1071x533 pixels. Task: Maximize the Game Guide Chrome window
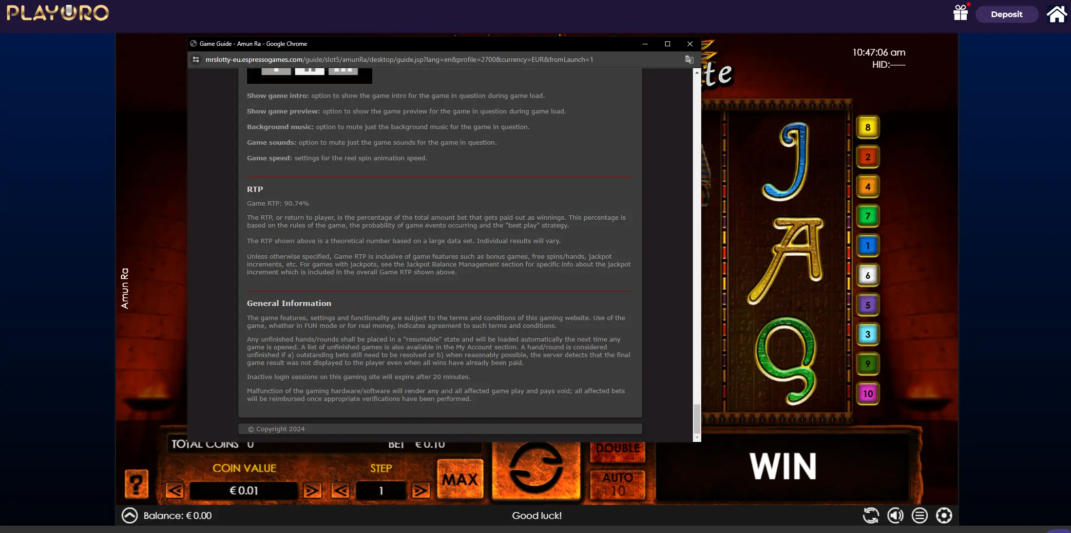(668, 44)
